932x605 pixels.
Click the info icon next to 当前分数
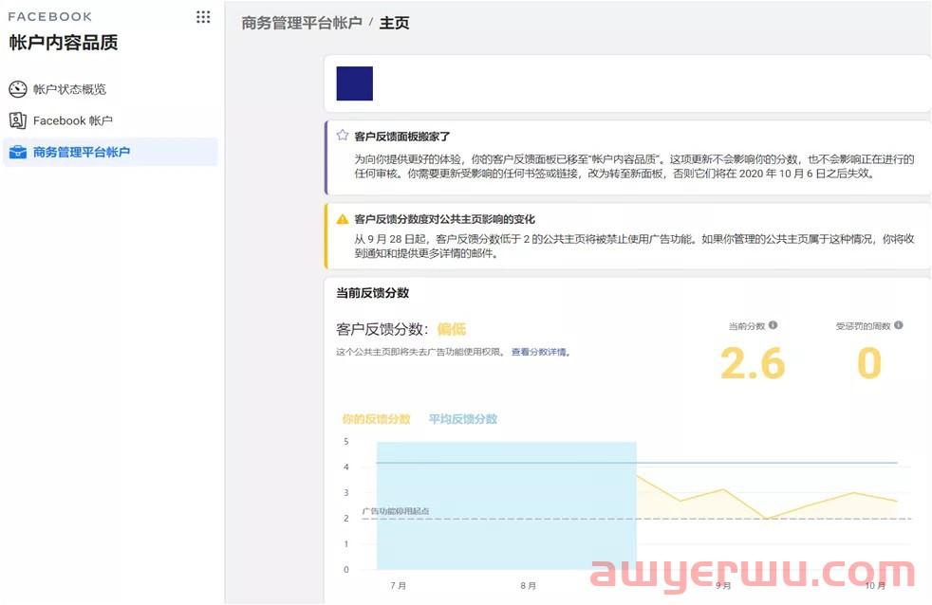pyautogui.click(x=773, y=324)
